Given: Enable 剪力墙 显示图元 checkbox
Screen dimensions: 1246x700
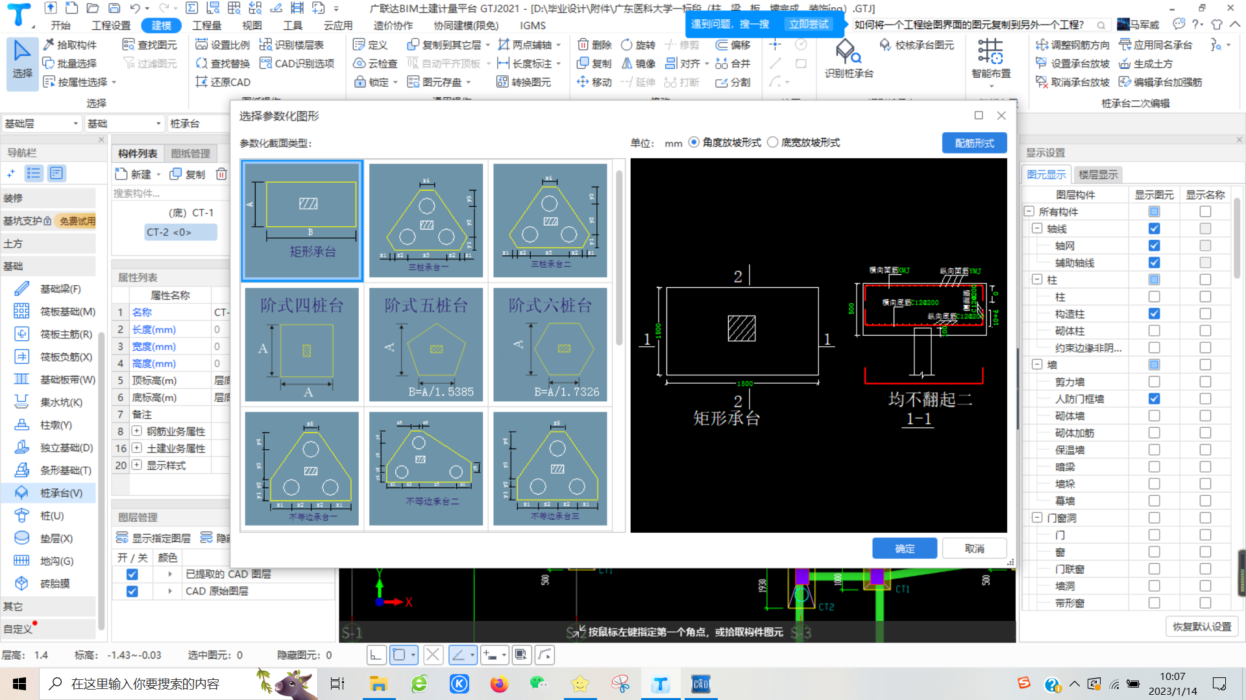Looking at the screenshot, I should (1154, 382).
